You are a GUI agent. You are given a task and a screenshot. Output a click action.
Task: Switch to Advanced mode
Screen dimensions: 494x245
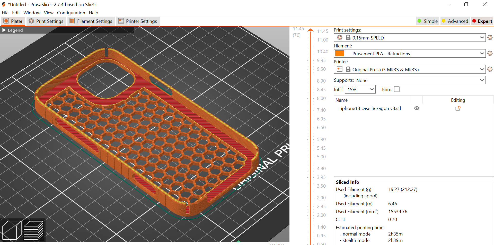click(x=455, y=21)
